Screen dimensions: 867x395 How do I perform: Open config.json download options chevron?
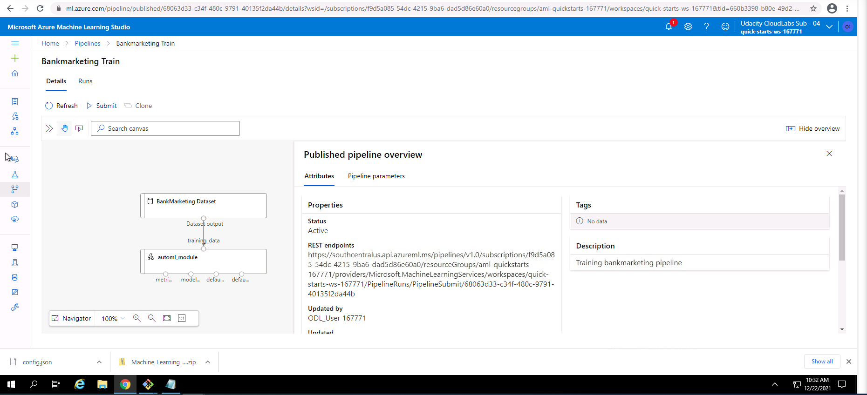coord(99,362)
